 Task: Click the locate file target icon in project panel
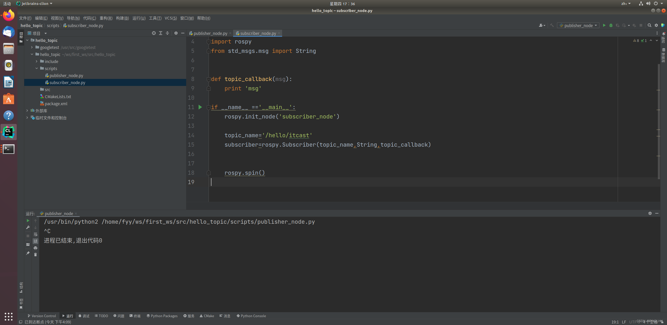(x=154, y=33)
